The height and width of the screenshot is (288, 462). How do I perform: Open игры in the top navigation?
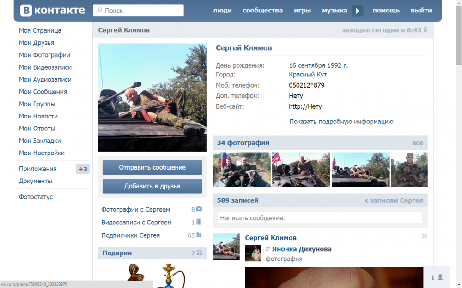[x=302, y=11]
